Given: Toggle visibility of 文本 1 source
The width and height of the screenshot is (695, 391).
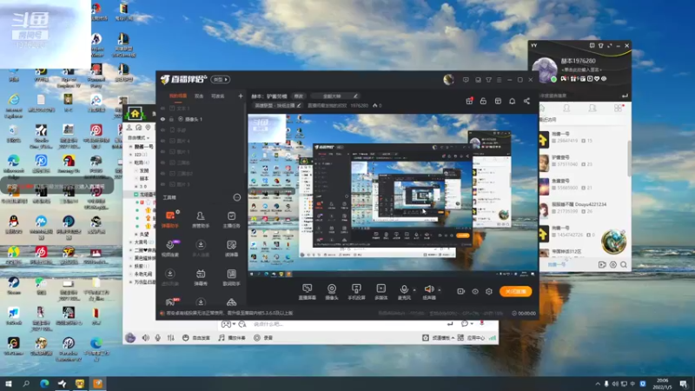Looking at the screenshot, I should coord(162,108).
